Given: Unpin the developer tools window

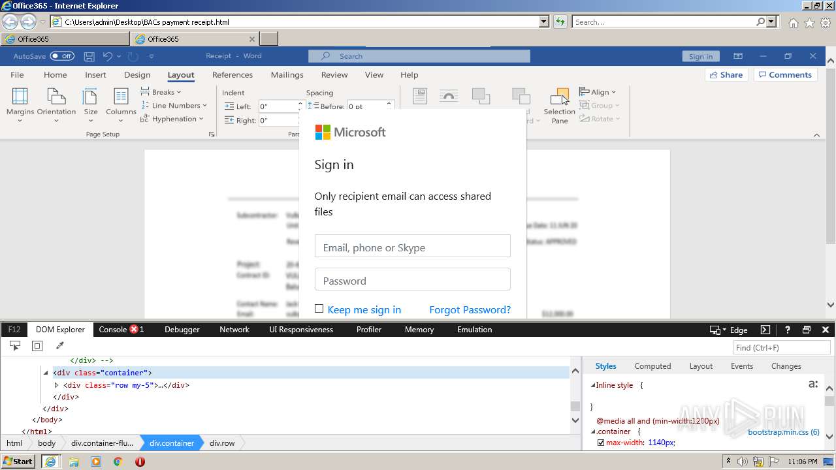Looking at the screenshot, I should coord(807,330).
